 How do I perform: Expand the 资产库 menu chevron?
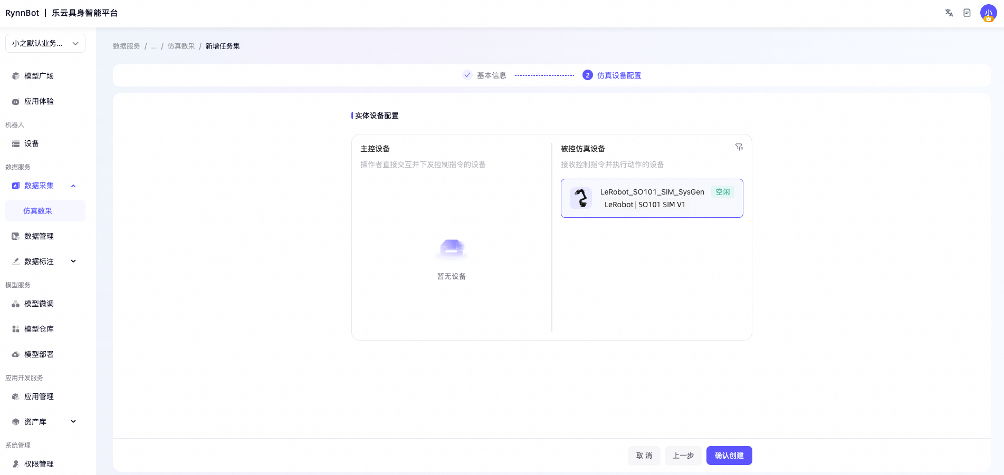point(73,422)
